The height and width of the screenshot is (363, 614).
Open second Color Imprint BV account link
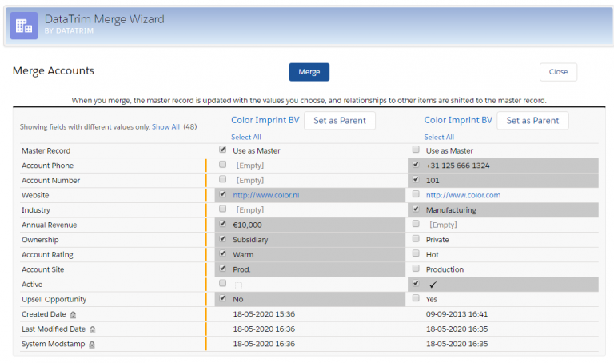point(458,120)
